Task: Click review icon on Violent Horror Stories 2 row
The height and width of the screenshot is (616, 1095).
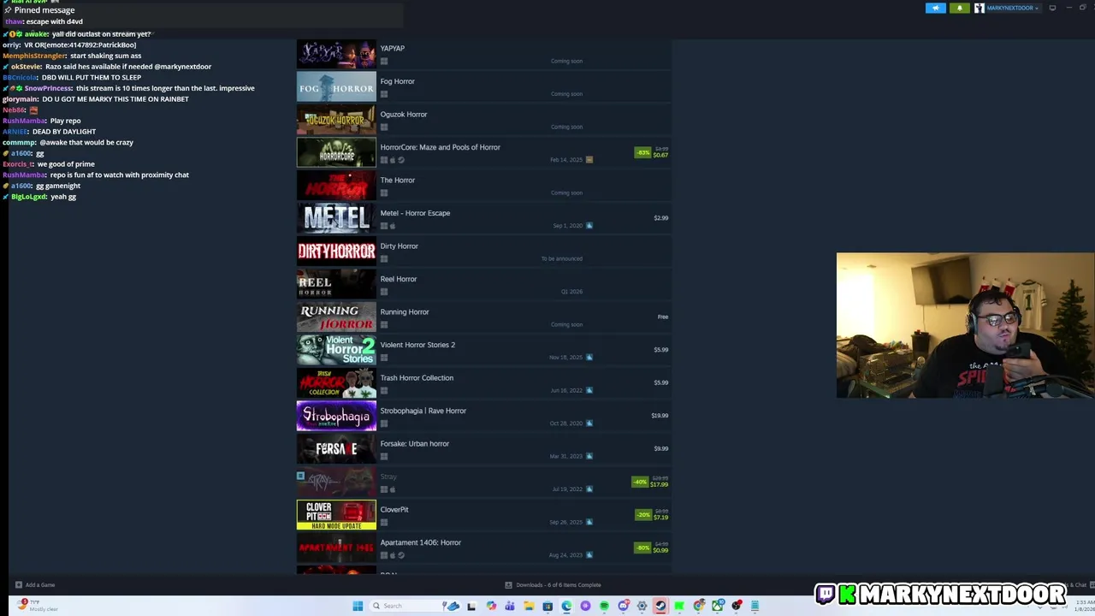Action: [589, 358]
